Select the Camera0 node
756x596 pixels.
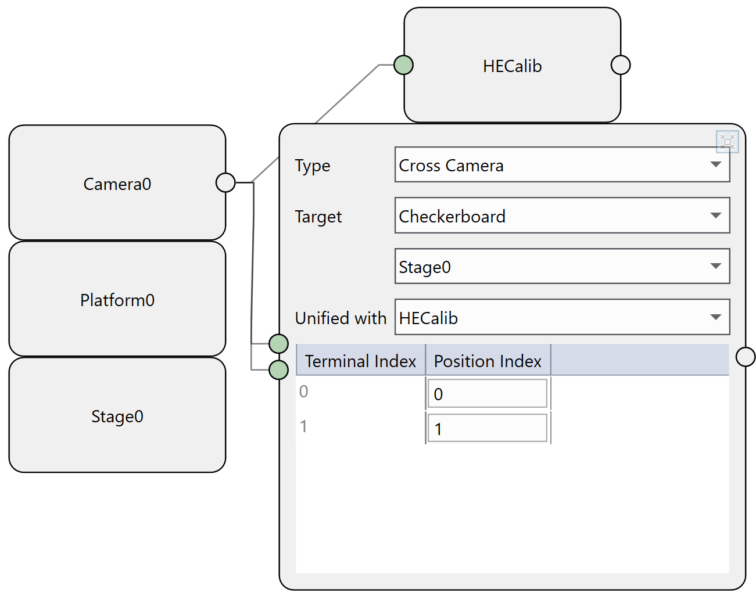click(x=117, y=184)
